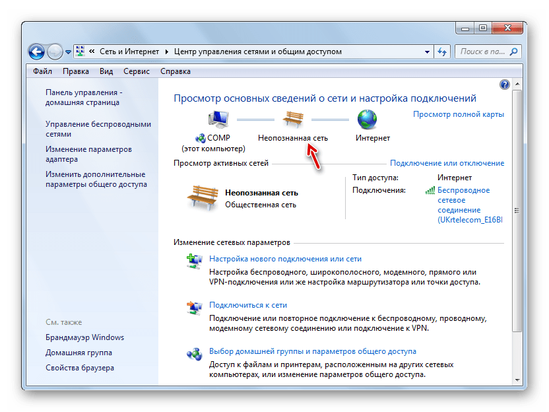Viewport: 549px width, 412px height.
Task: Click the Back navigation arrow button
Action: click(36, 52)
